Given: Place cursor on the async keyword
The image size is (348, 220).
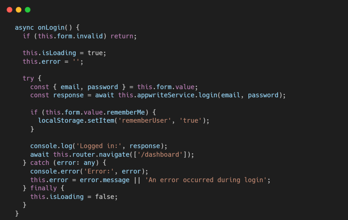Looking at the screenshot, I should point(24,28).
